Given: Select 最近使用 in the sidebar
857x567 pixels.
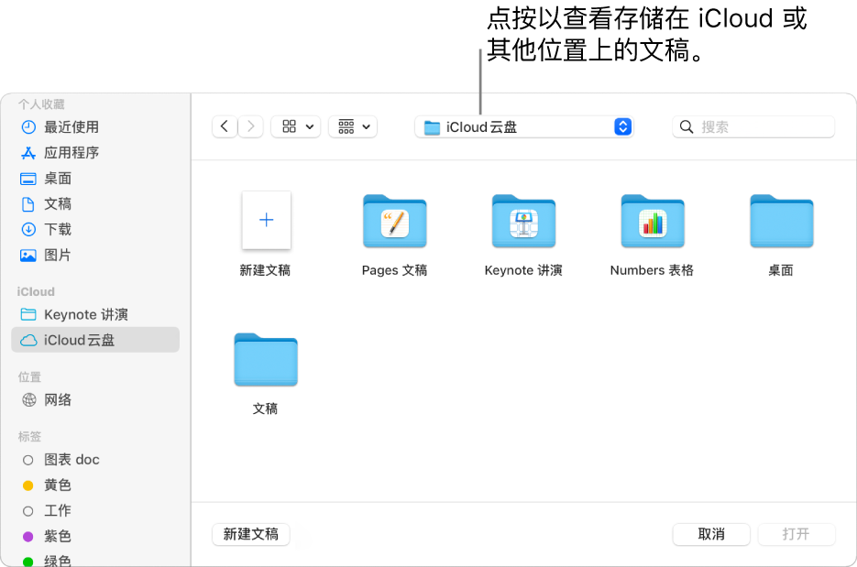Looking at the screenshot, I should coord(95,126).
